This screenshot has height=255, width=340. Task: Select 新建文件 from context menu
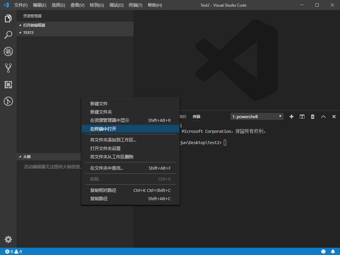point(130,104)
